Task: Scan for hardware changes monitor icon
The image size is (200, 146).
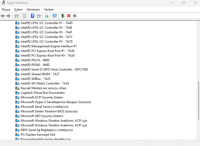Action: point(55,16)
